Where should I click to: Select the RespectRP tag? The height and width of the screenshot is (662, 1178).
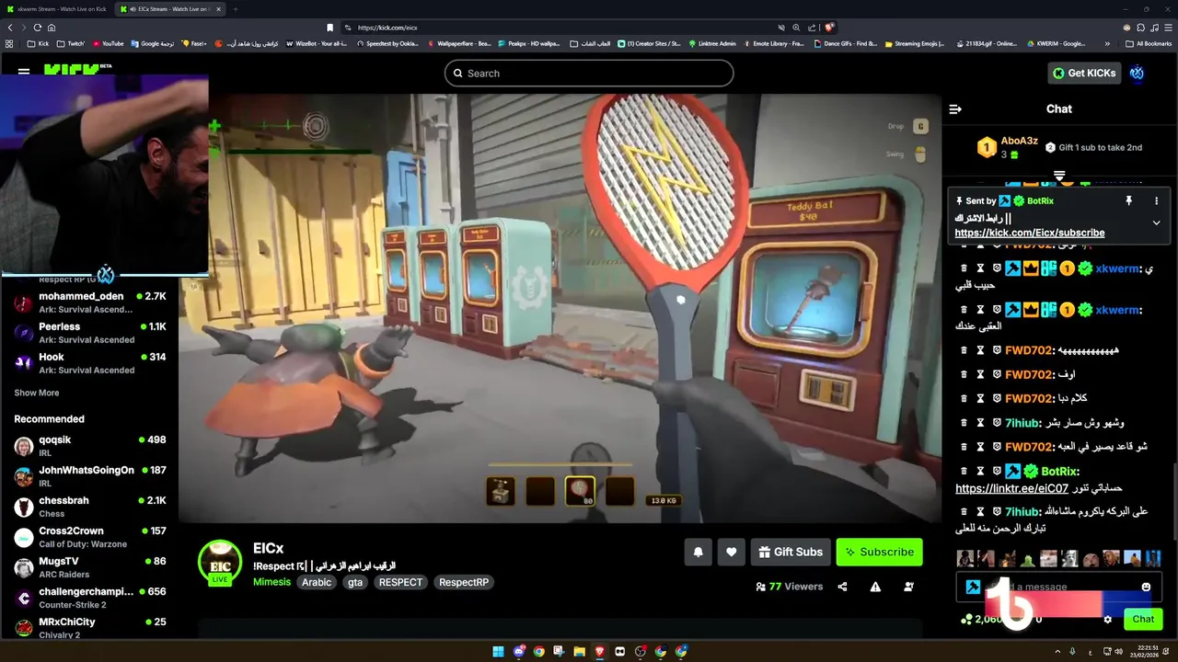coord(464,582)
